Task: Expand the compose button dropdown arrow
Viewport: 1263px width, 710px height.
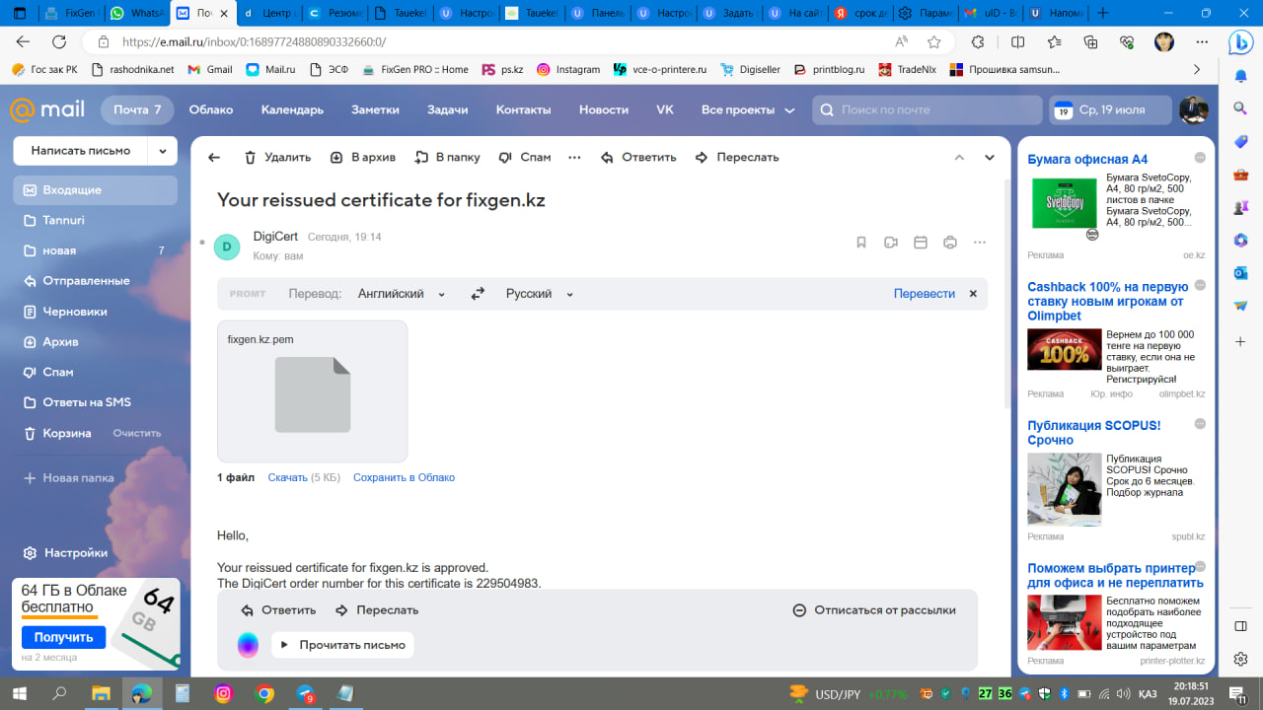Action: (x=163, y=151)
